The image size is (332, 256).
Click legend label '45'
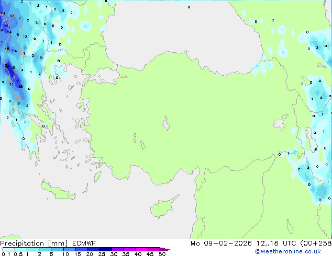click(x=150, y=254)
